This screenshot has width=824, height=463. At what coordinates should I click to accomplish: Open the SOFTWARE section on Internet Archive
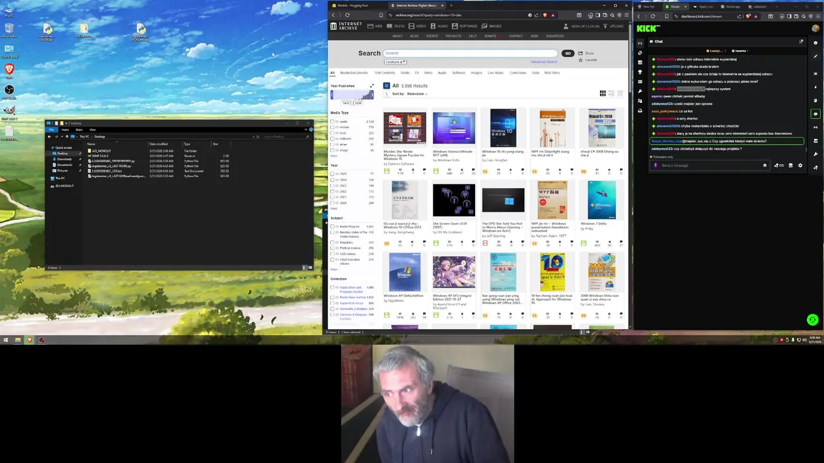click(x=464, y=26)
